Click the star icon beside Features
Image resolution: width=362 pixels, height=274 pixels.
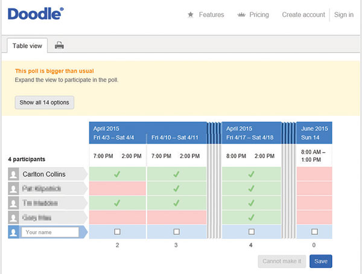[x=191, y=14]
